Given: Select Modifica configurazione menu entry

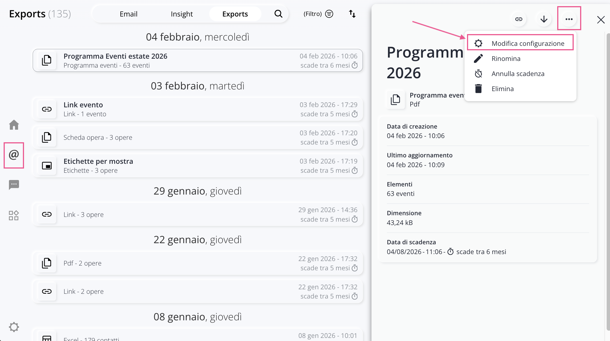Looking at the screenshot, I should pyautogui.click(x=528, y=43).
